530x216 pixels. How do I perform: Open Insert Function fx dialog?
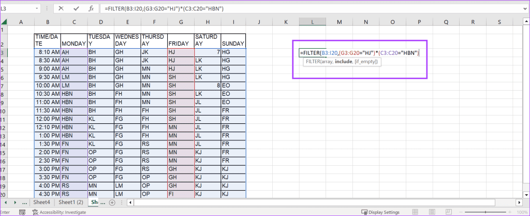point(91,8)
